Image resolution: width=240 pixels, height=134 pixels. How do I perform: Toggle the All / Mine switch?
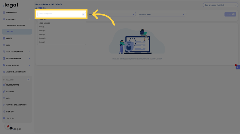tap(40, 8)
